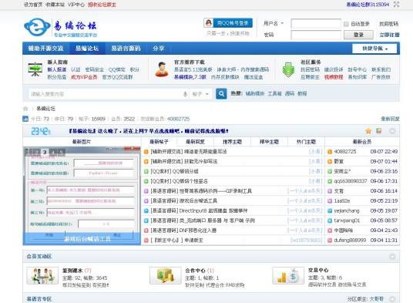This screenshot has height=303, width=413.
Task: Click the 签到灌水 meeting people icon
Action: click(x=42, y=275)
